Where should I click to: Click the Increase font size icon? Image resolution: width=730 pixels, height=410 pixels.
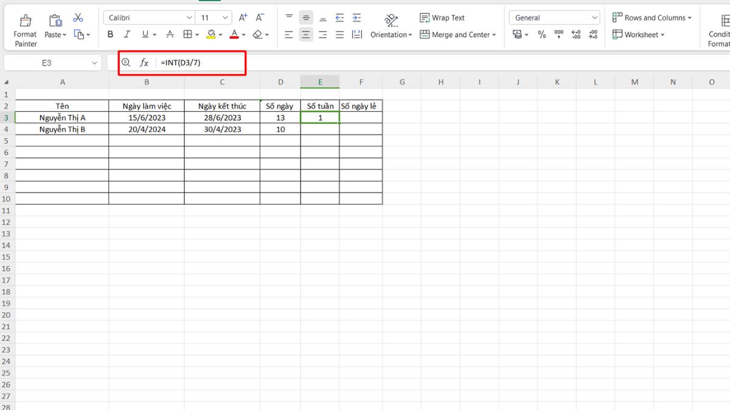243,18
